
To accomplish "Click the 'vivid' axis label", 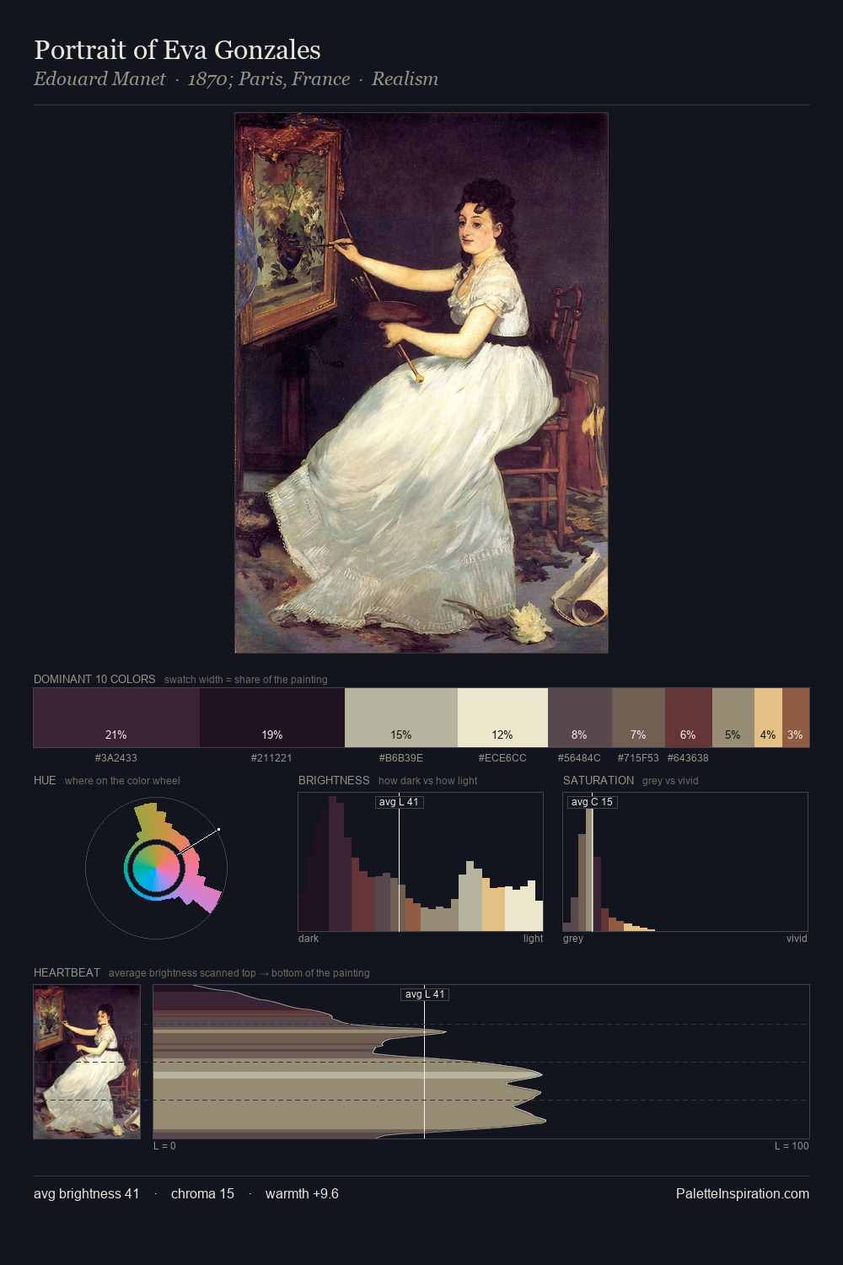I will (797, 939).
